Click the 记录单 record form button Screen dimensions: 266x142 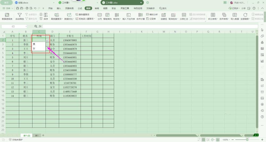tap(151, 19)
